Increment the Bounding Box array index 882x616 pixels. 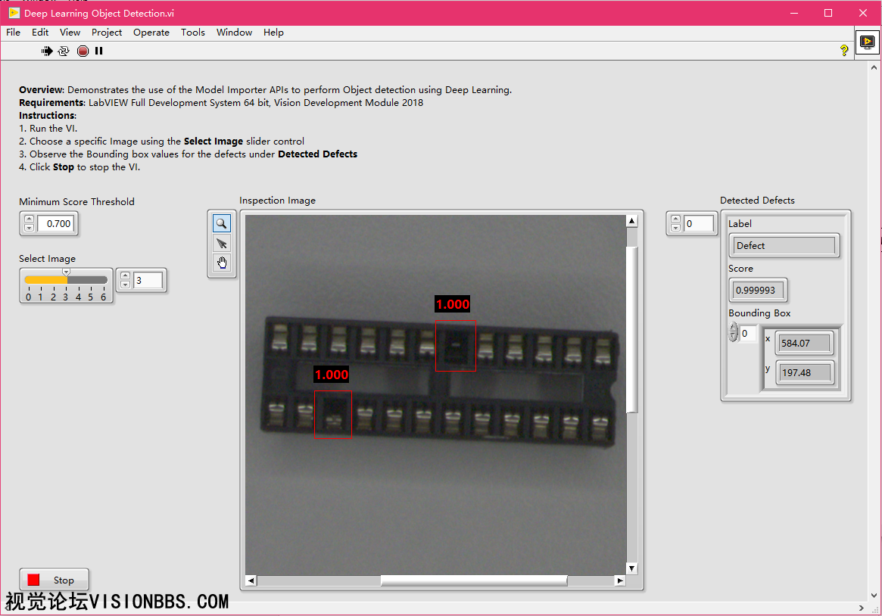coord(733,328)
